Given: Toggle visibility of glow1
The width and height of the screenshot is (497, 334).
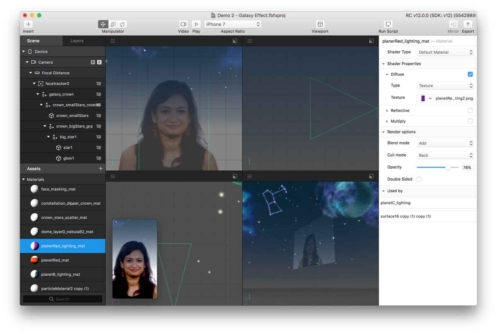Looking at the screenshot, I should 99,158.
